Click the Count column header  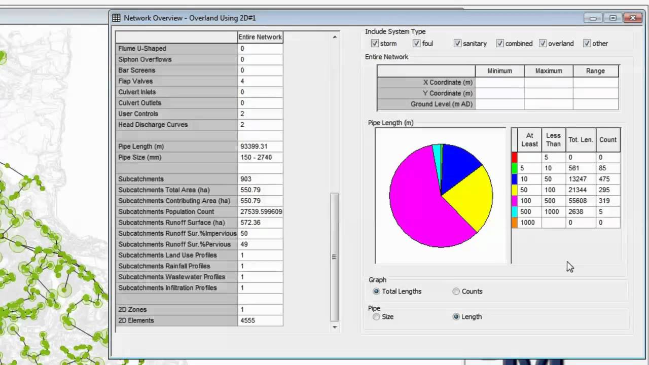[x=608, y=140]
